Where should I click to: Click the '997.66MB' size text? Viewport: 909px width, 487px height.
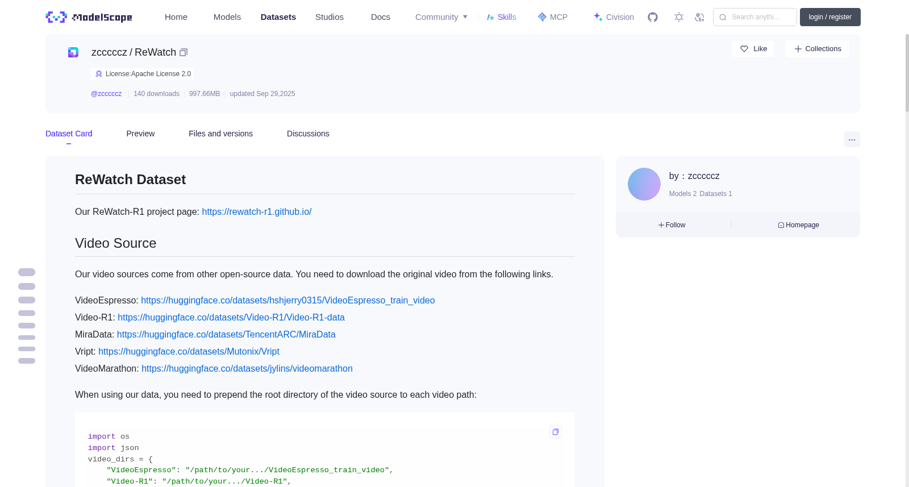205,94
